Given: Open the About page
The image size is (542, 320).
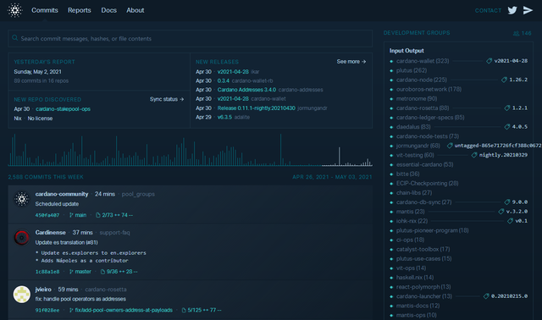Looking at the screenshot, I should point(135,10).
